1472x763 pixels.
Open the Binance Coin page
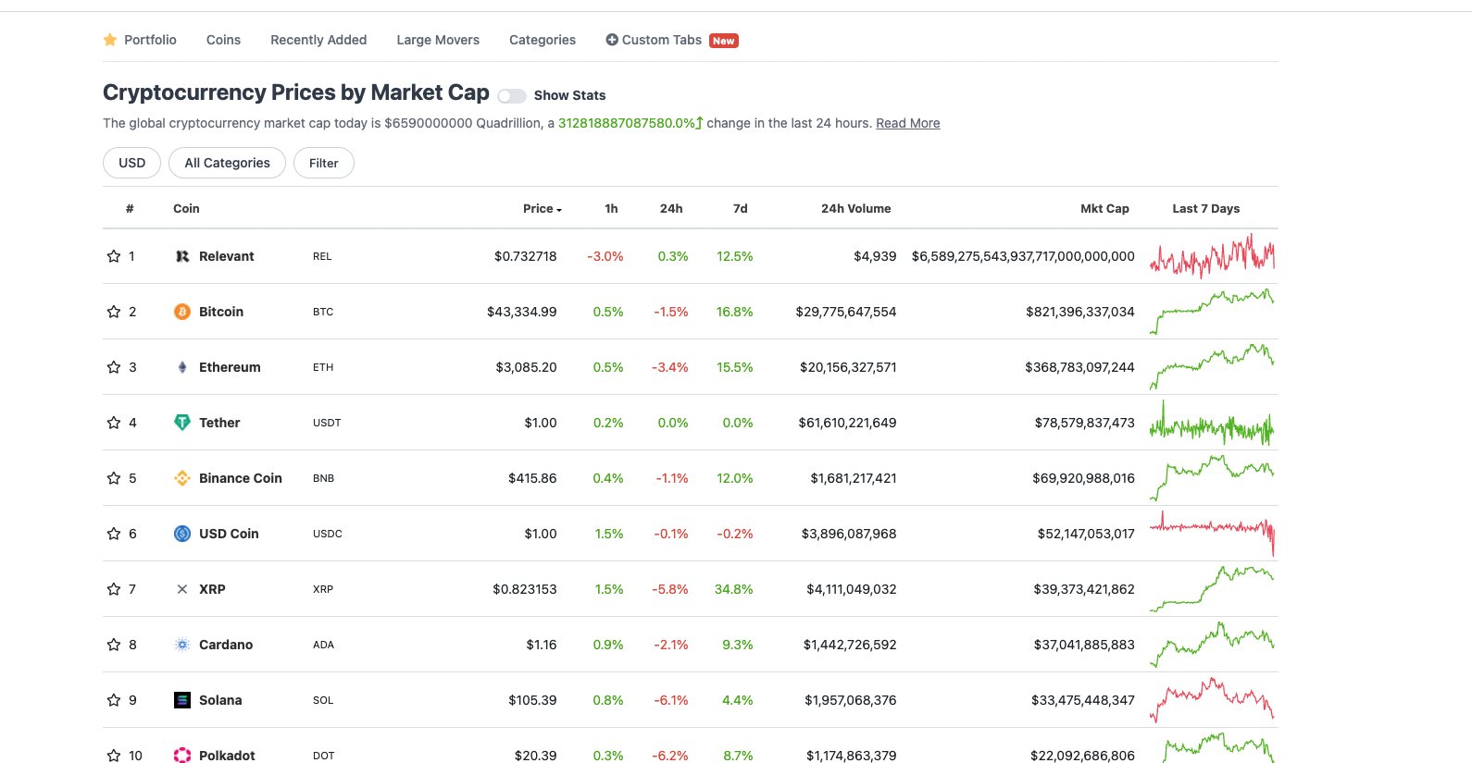(241, 478)
